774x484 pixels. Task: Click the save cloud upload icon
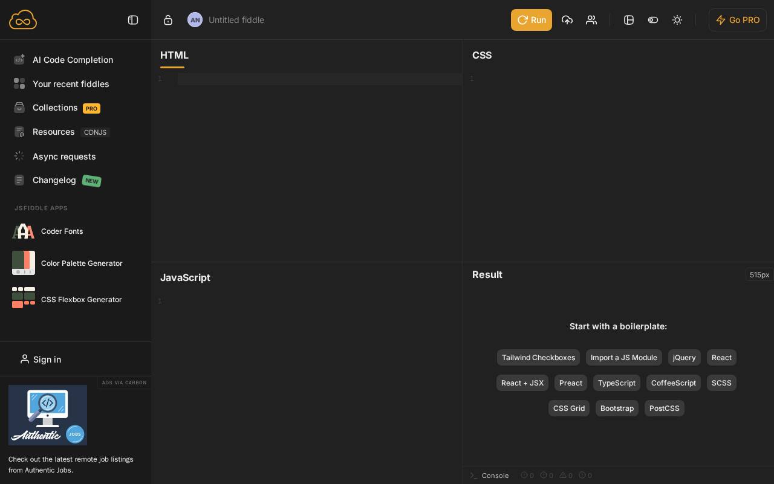coord(567,20)
